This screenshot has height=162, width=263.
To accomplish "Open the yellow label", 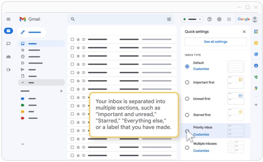I will pyautogui.click(x=23, y=112).
